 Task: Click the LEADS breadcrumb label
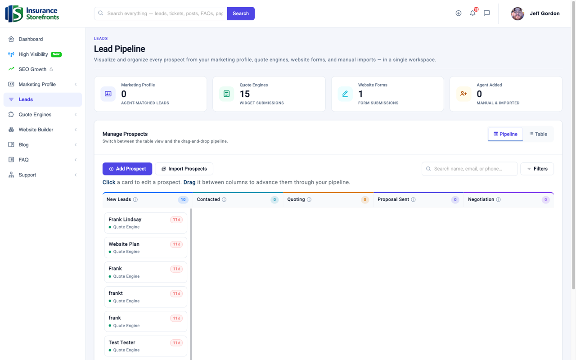(101, 39)
